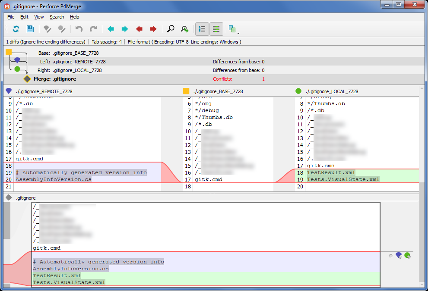The width and height of the screenshot is (428, 291).
Task: Go to next diff (teal right arrow)
Action: 125,29
